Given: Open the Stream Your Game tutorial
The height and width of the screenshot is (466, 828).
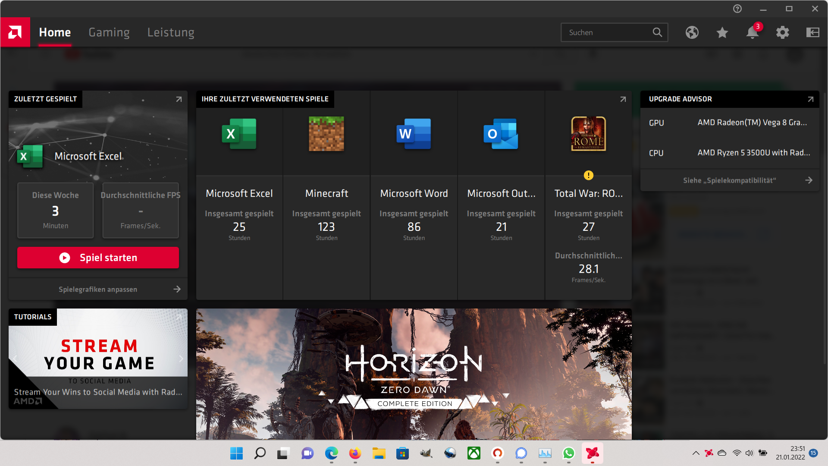Looking at the screenshot, I should tap(98, 359).
